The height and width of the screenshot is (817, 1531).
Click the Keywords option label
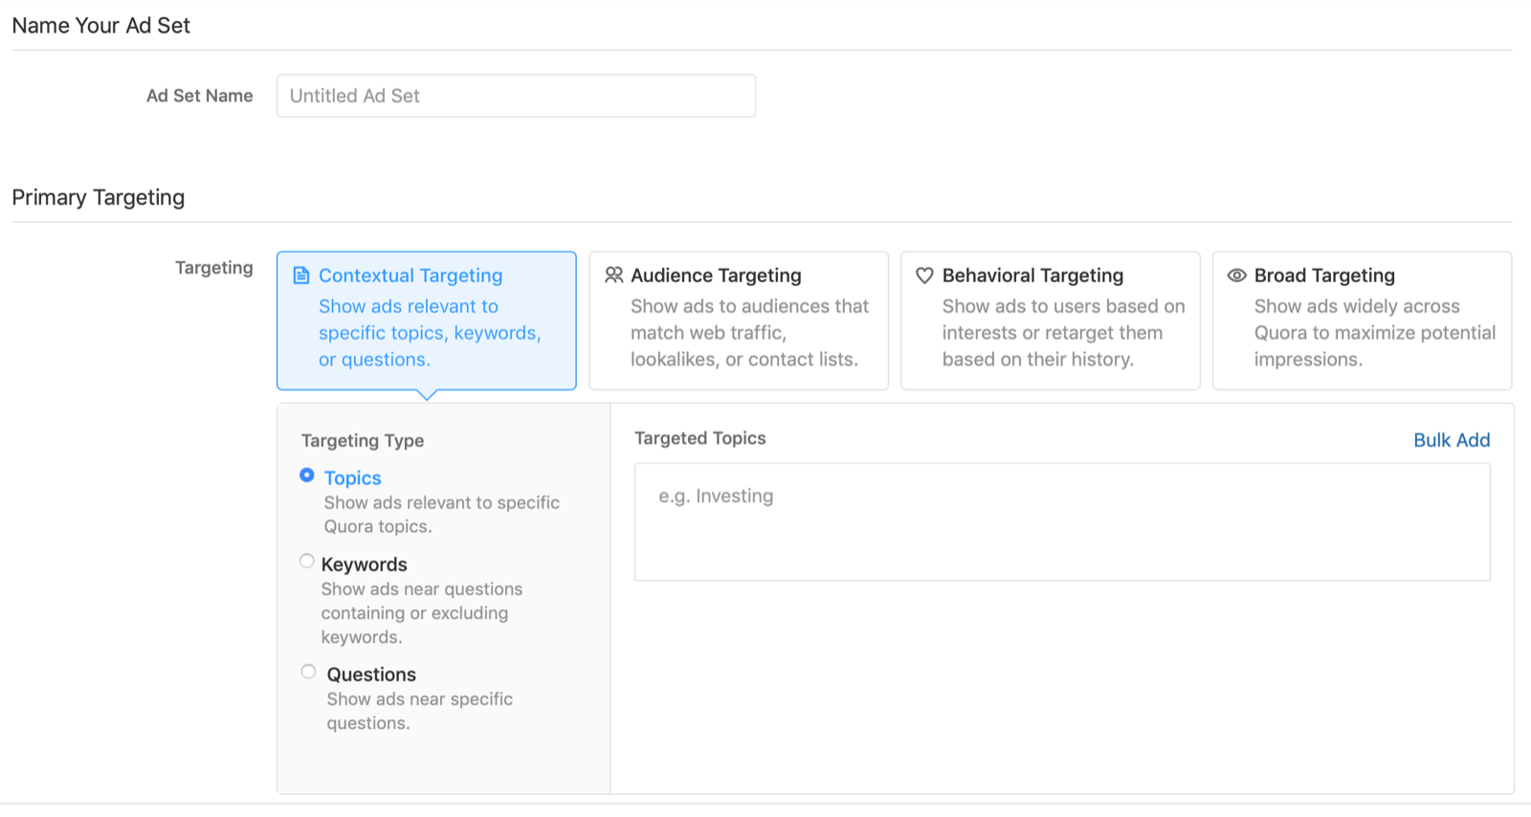[364, 564]
